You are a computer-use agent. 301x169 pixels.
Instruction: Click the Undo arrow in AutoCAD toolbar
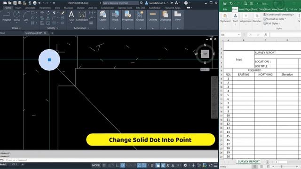coord(40,3)
